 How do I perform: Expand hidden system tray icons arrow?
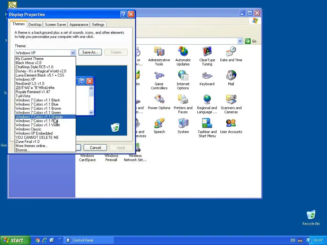coord(309,241)
